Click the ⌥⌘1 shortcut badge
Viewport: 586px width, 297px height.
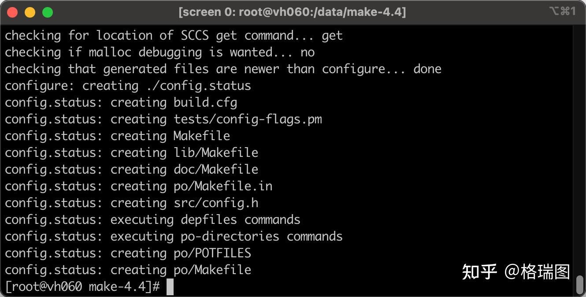coord(563,12)
